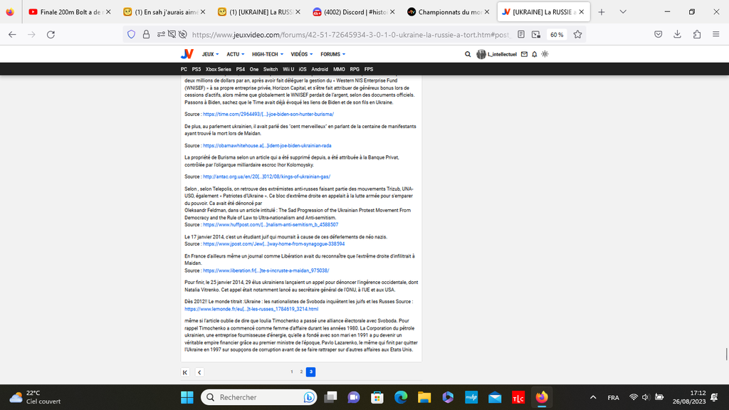Go to previous topic page arrow
Viewport: 729px width, 410px height.
tap(199, 372)
